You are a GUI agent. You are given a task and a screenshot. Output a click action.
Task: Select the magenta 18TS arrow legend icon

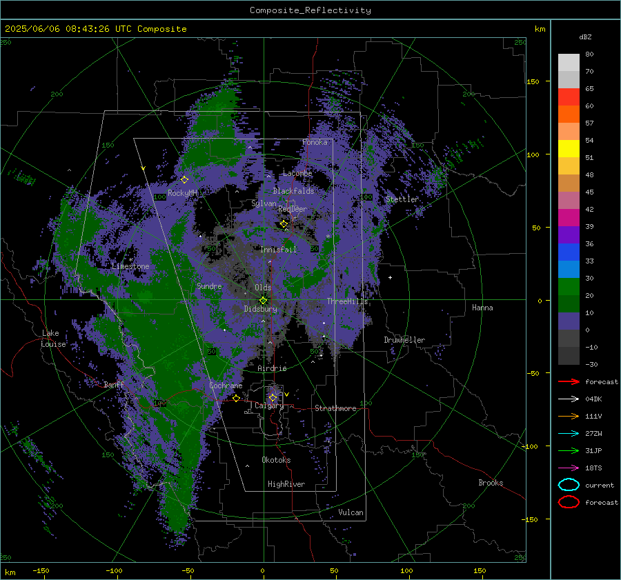point(569,468)
